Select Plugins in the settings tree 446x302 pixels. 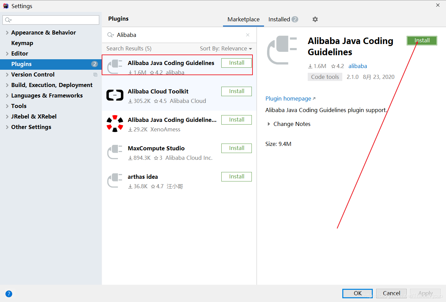click(x=51, y=64)
